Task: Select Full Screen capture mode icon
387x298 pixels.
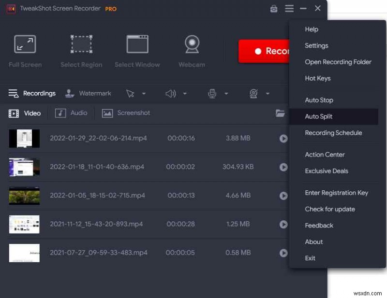Action: pyautogui.click(x=25, y=44)
